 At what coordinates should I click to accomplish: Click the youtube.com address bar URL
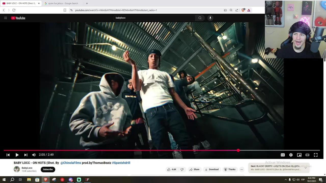point(116,10)
